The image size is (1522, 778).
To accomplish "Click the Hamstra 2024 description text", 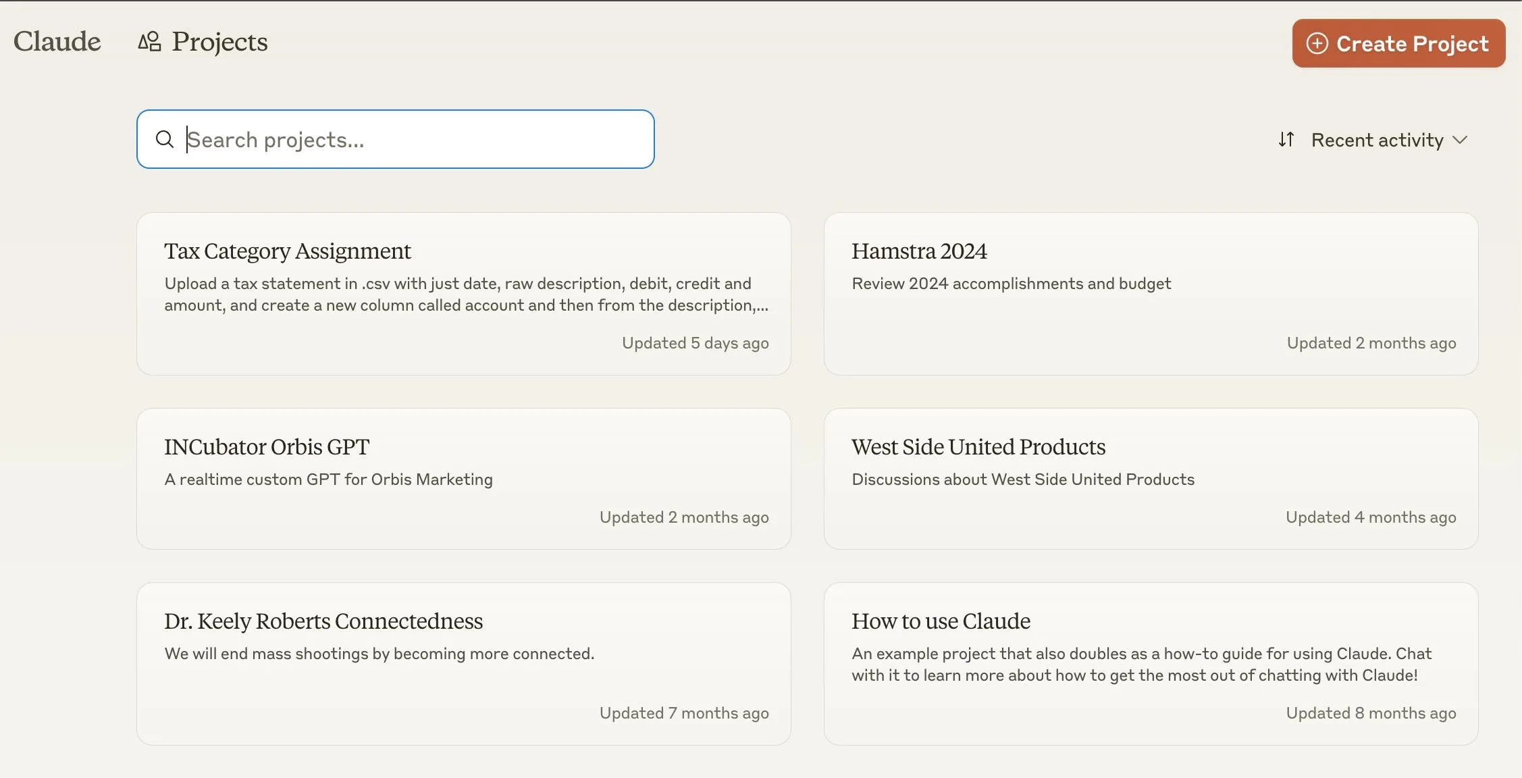I will [x=1010, y=284].
